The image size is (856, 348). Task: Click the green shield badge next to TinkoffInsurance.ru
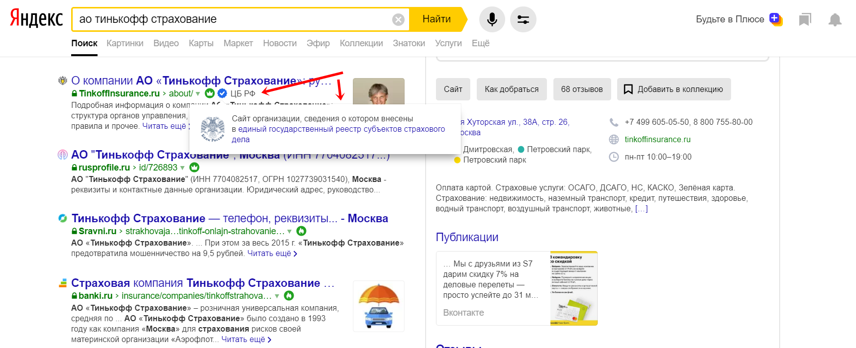210,93
